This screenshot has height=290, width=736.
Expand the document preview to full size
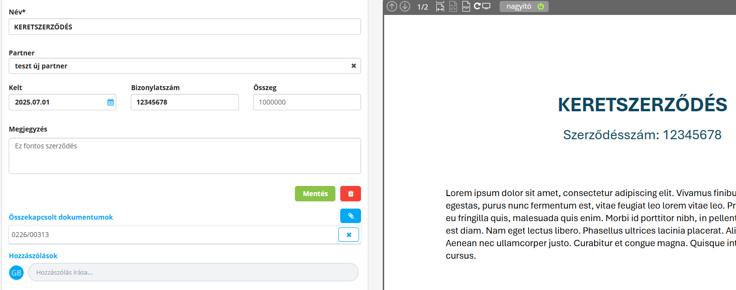453,6
